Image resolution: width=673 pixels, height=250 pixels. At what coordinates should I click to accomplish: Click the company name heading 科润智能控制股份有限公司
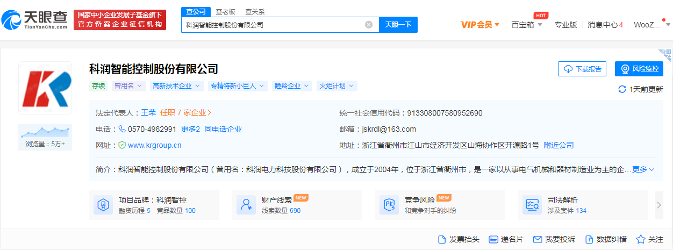pyautogui.click(x=154, y=69)
